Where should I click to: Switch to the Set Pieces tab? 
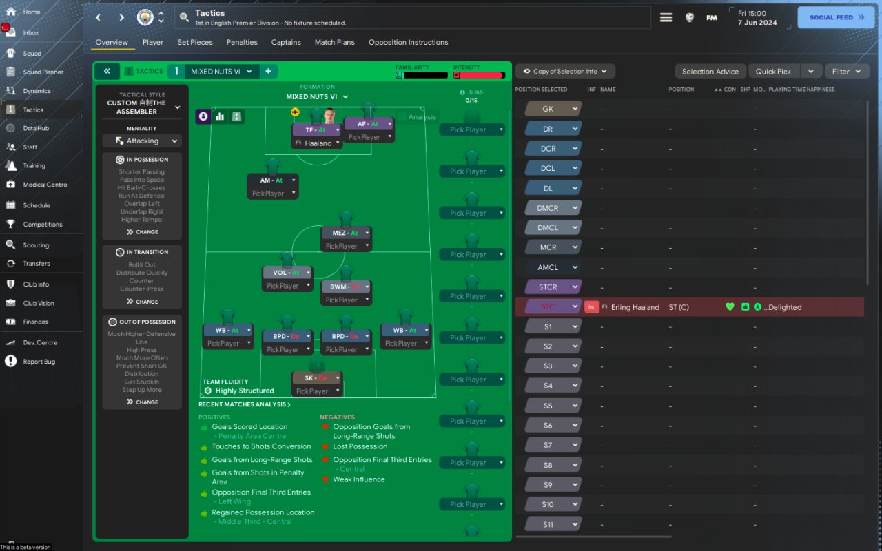point(195,42)
